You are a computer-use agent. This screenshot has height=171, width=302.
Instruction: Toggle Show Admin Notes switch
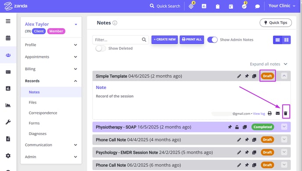click(212, 40)
